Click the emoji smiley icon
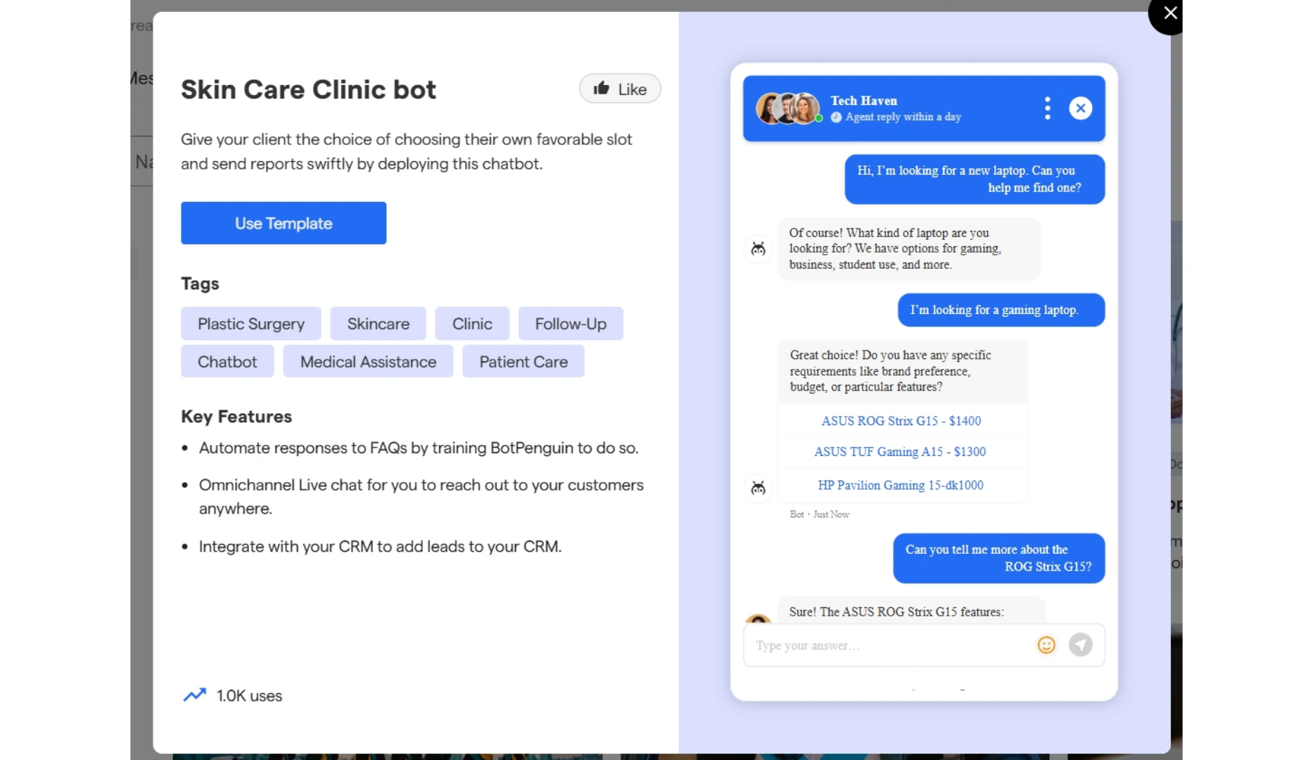Image resolution: width=1313 pixels, height=760 pixels. [x=1046, y=645]
